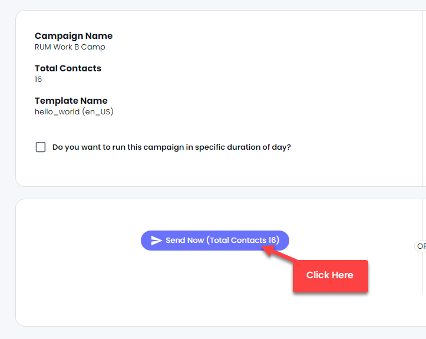Select the RUM Work B Camp text
This screenshot has height=339, width=426.
point(70,47)
